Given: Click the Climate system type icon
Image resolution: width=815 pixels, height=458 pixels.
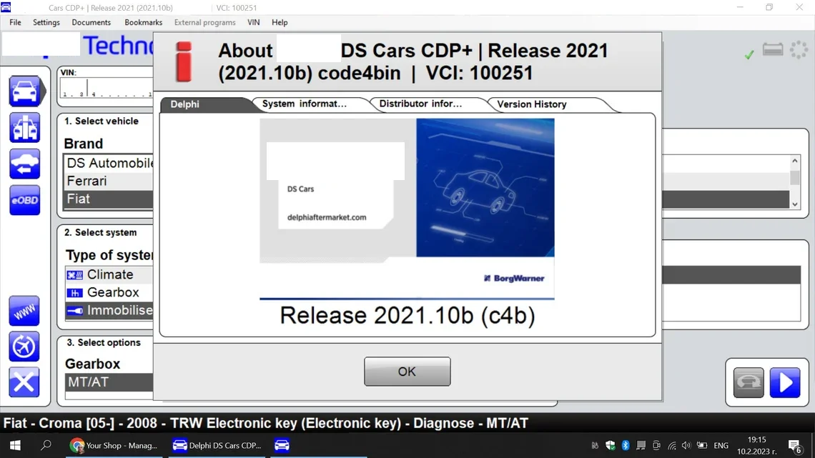Looking at the screenshot, I should click(x=75, y=274).
